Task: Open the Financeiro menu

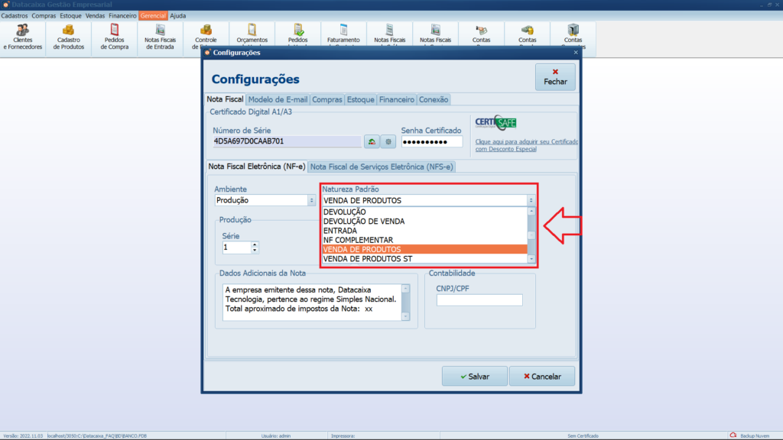Action: point(122,15)
